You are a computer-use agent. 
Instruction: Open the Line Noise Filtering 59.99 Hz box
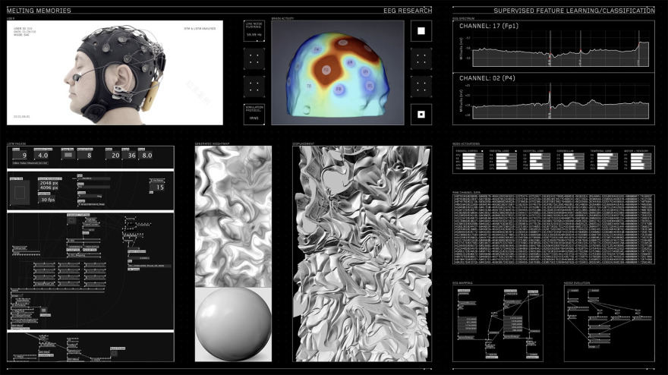pos(254,31)
